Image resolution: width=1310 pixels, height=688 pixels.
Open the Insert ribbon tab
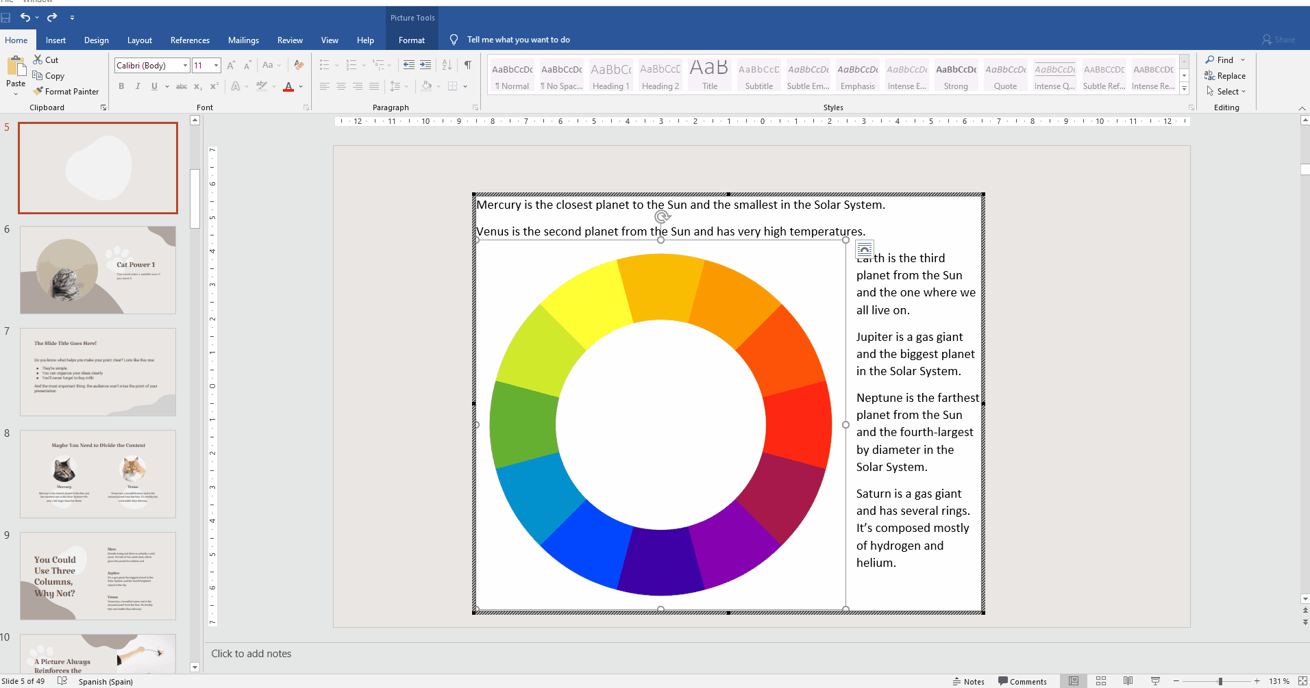coord(55,40)
